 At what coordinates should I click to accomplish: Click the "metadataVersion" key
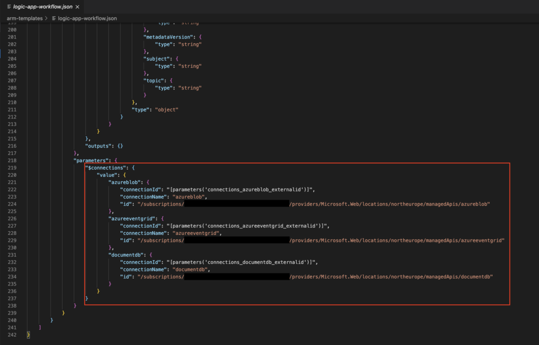(168, 37)
